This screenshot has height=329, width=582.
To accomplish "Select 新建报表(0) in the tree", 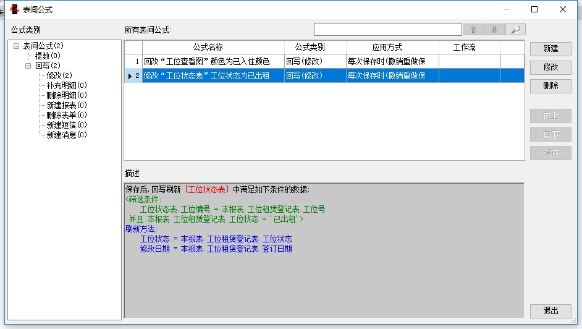I will tap(67, 105).
